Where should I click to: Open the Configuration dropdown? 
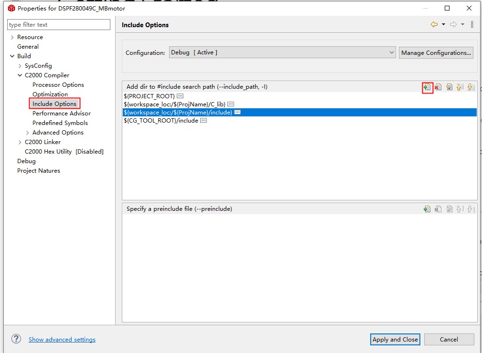pyautogui.click(x=282, y=52)
